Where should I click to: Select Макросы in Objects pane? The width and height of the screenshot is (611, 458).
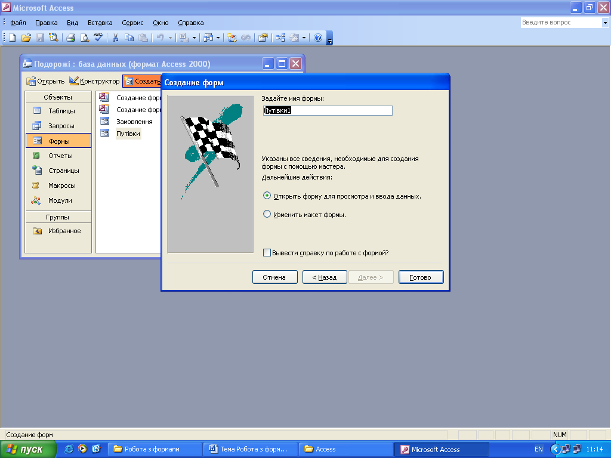click(58, 185)
